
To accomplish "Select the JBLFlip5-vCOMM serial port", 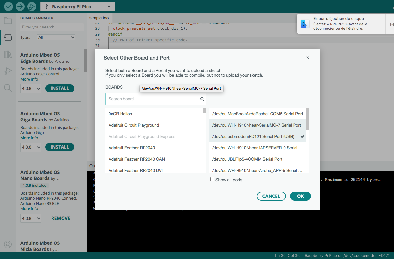I will click(258, 159).
